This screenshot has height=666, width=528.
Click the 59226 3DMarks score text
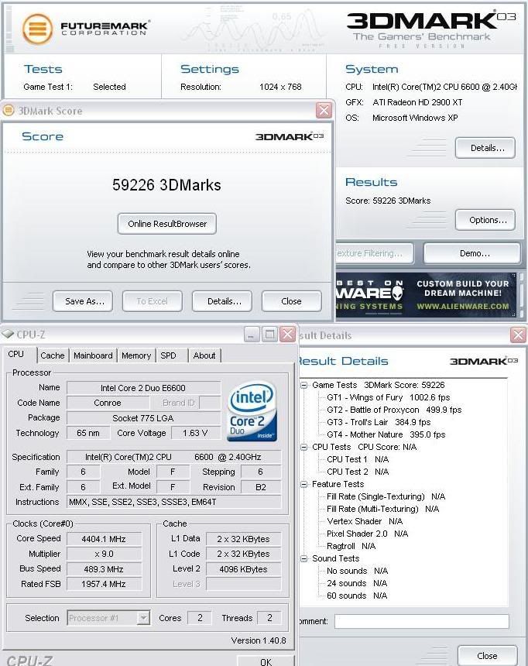(x=166, y=185)
